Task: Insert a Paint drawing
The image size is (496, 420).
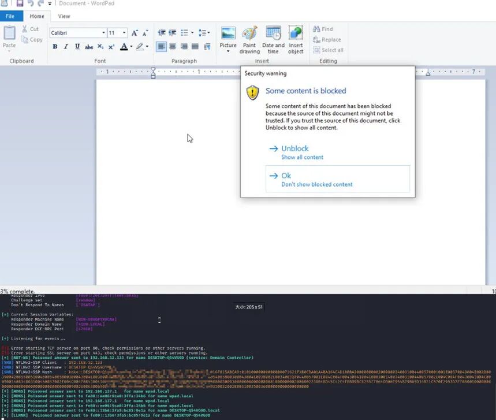Action: click(x=249, y=39)
